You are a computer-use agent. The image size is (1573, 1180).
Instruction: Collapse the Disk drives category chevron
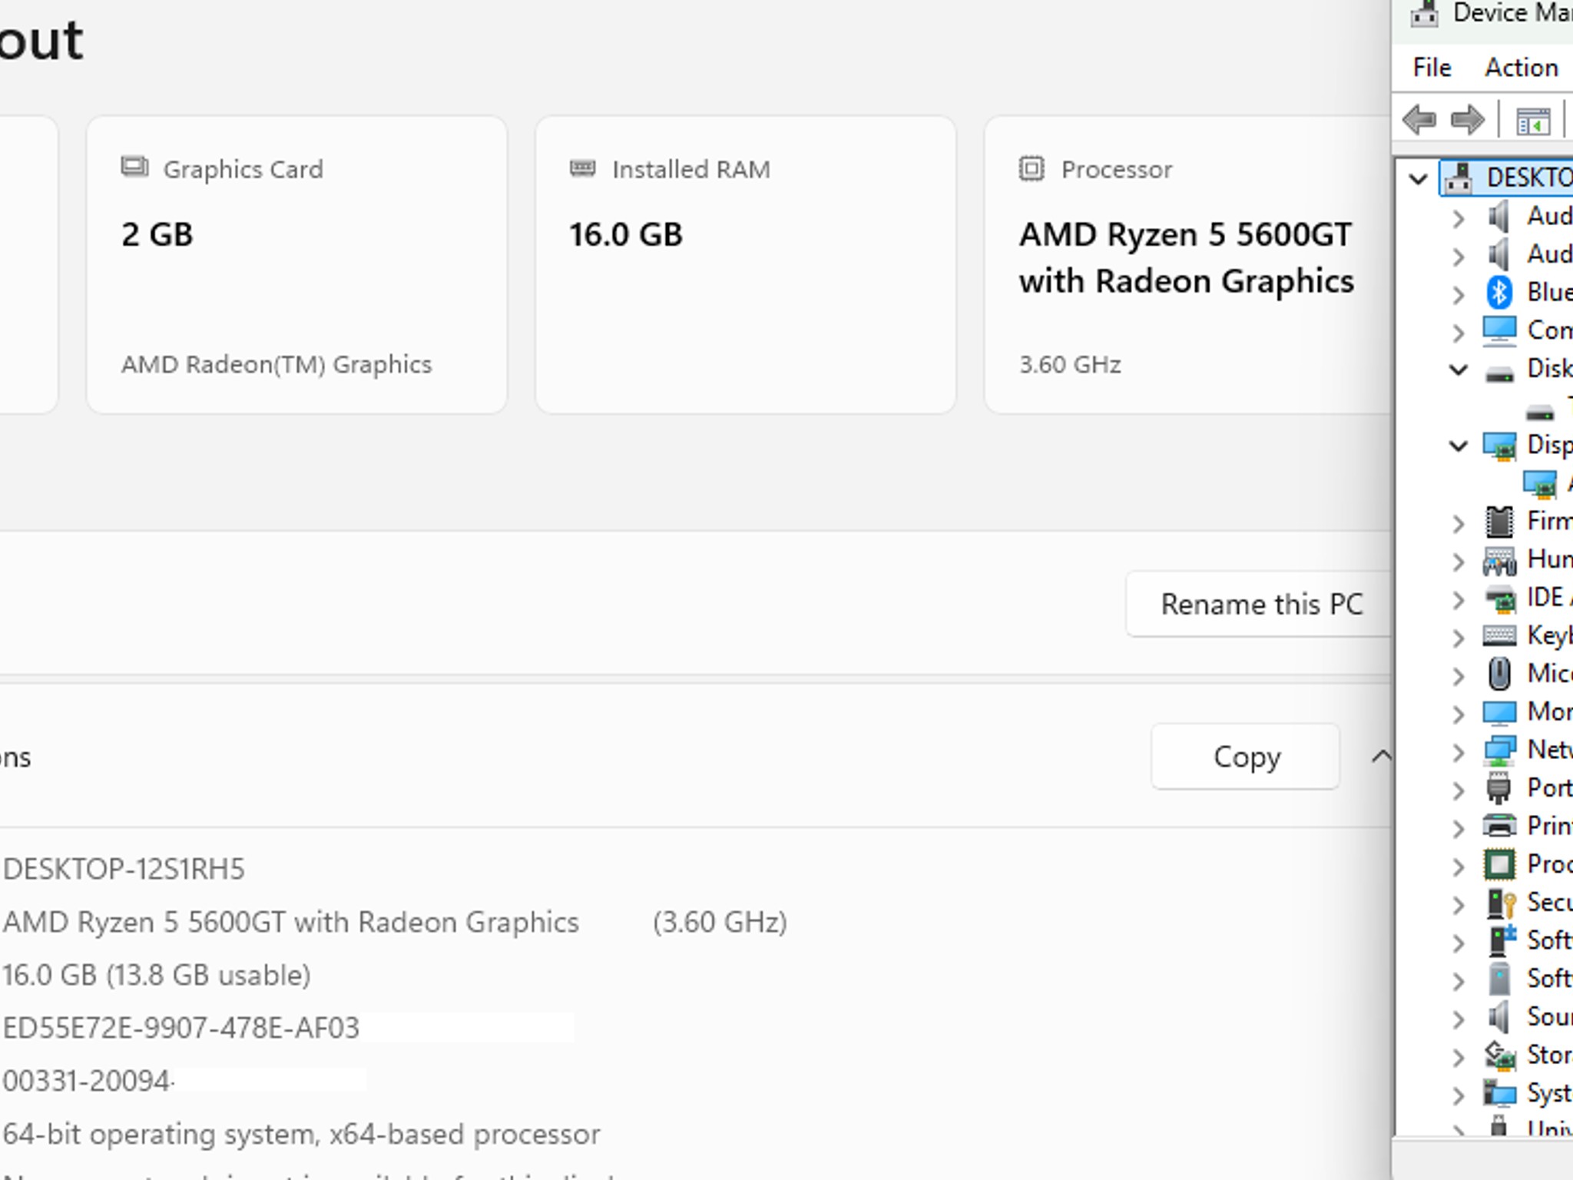click(1458, 370)
